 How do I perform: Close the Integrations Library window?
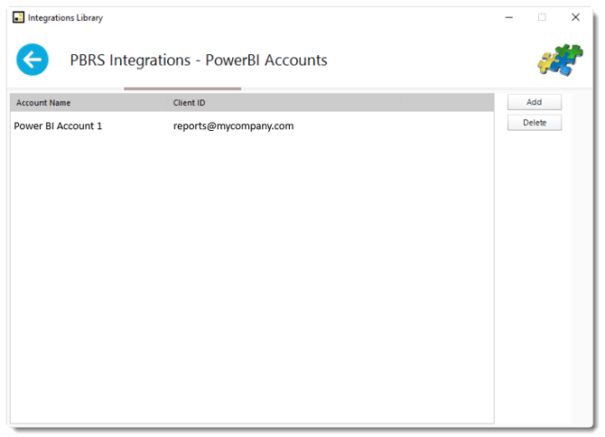pyautogui.click(x=575, y=17)
